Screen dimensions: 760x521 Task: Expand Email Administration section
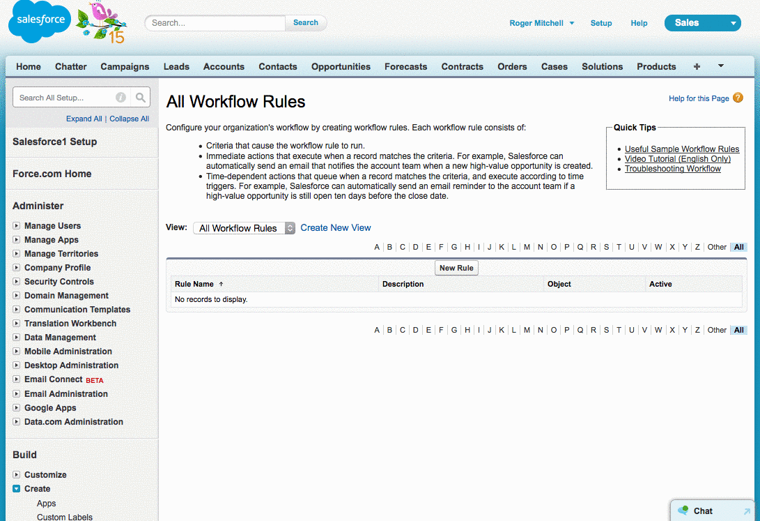[x=17, y=394]
